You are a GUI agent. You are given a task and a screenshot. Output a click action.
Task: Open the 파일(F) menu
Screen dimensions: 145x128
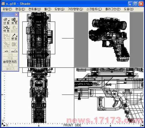[7, 9]
